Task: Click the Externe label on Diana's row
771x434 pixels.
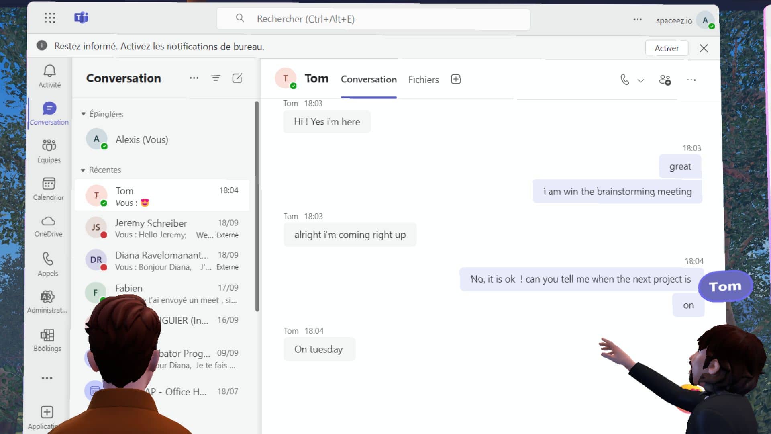Action: [x=227, y=267]
